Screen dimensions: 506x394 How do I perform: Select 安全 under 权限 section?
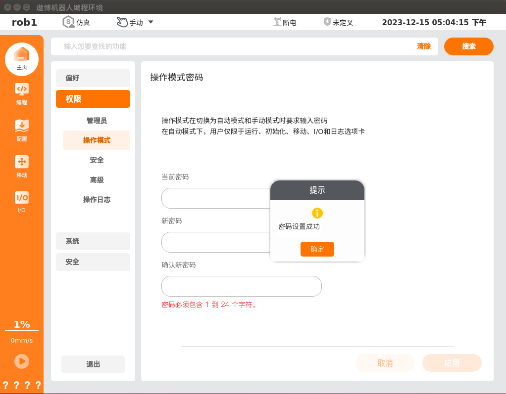coord(97,160)
